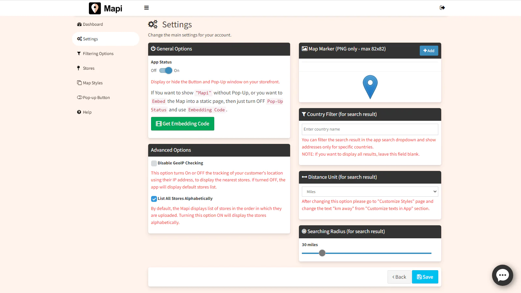The width and height of the screenshot is (521, 293).
Task: Toggle the App Status switch
Action: tap(165, 70)
